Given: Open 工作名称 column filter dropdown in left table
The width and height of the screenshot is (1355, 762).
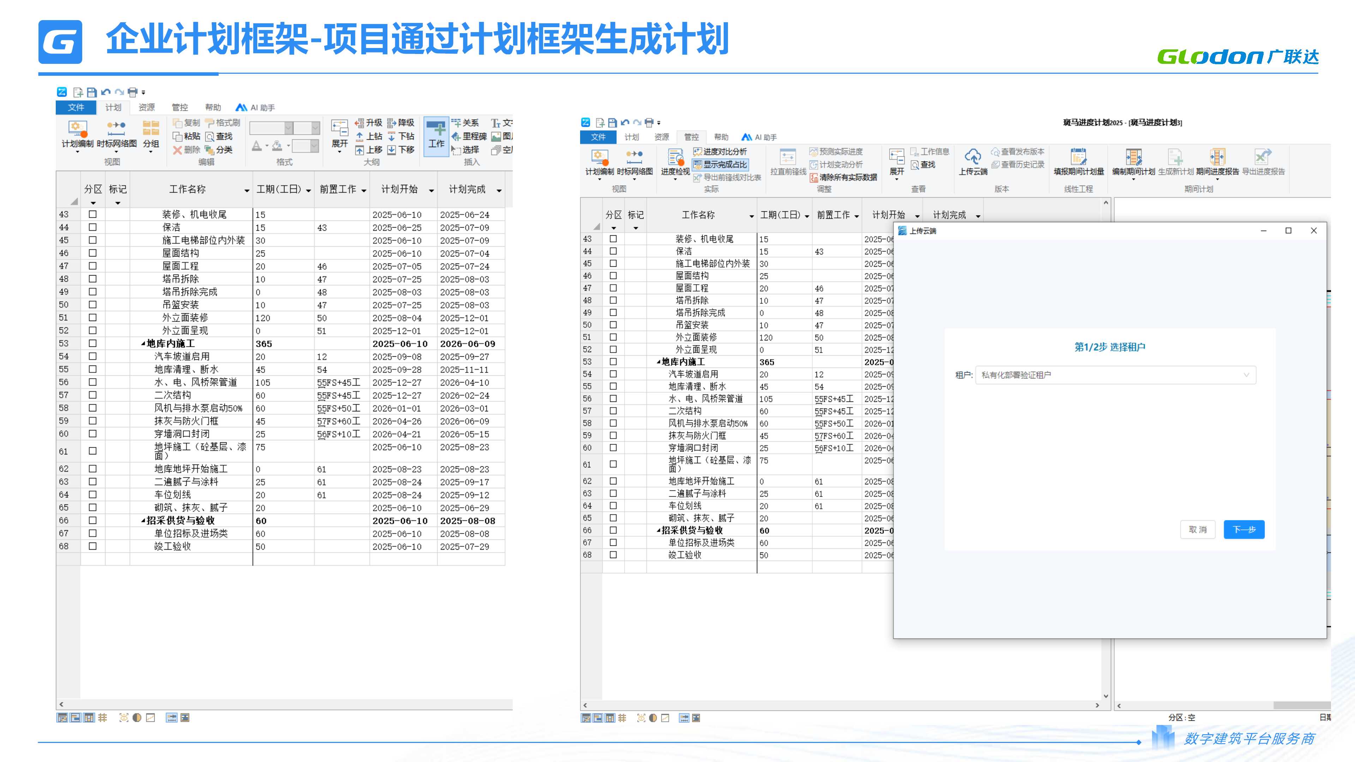Looking at the screenshot, I should click(x=247, y=190).
